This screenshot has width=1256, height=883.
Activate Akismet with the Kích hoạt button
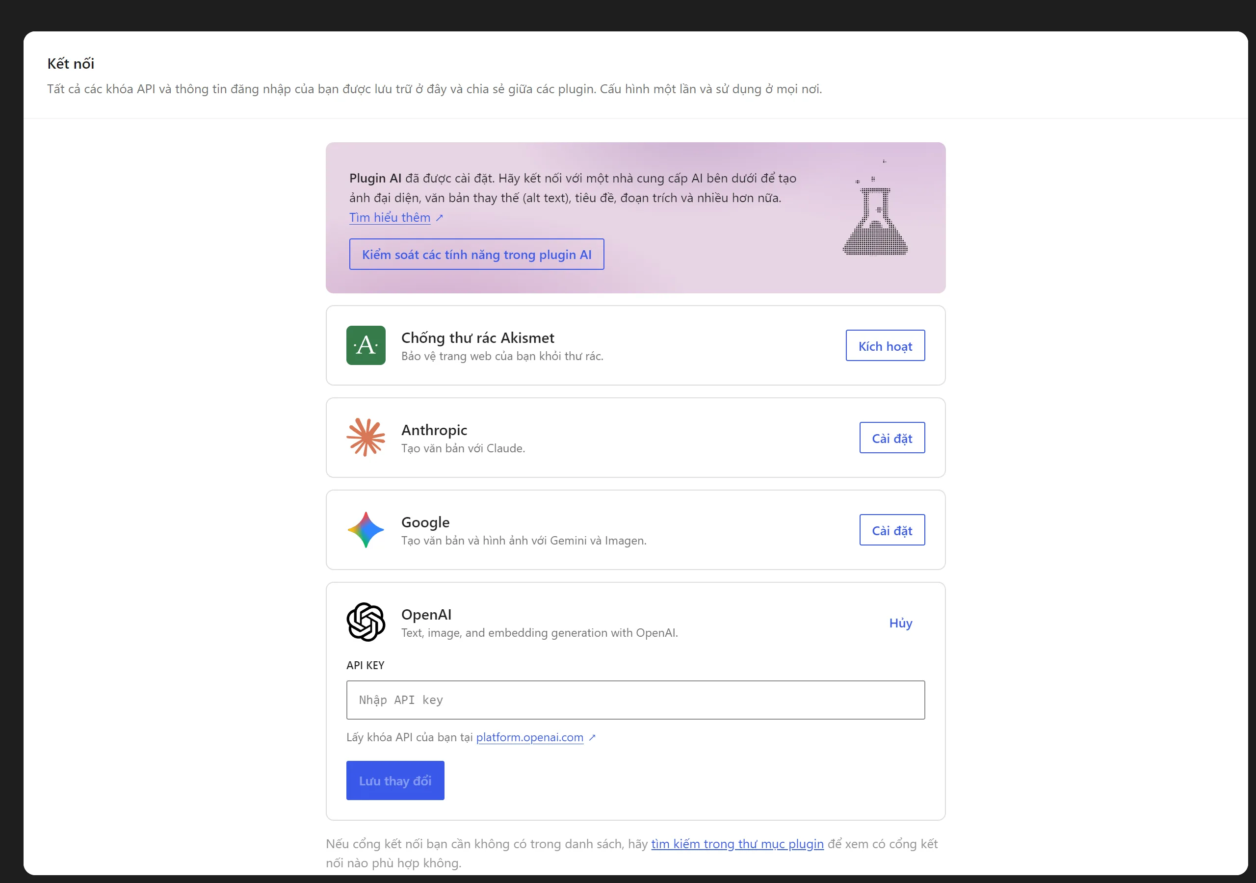coord(885,346)
